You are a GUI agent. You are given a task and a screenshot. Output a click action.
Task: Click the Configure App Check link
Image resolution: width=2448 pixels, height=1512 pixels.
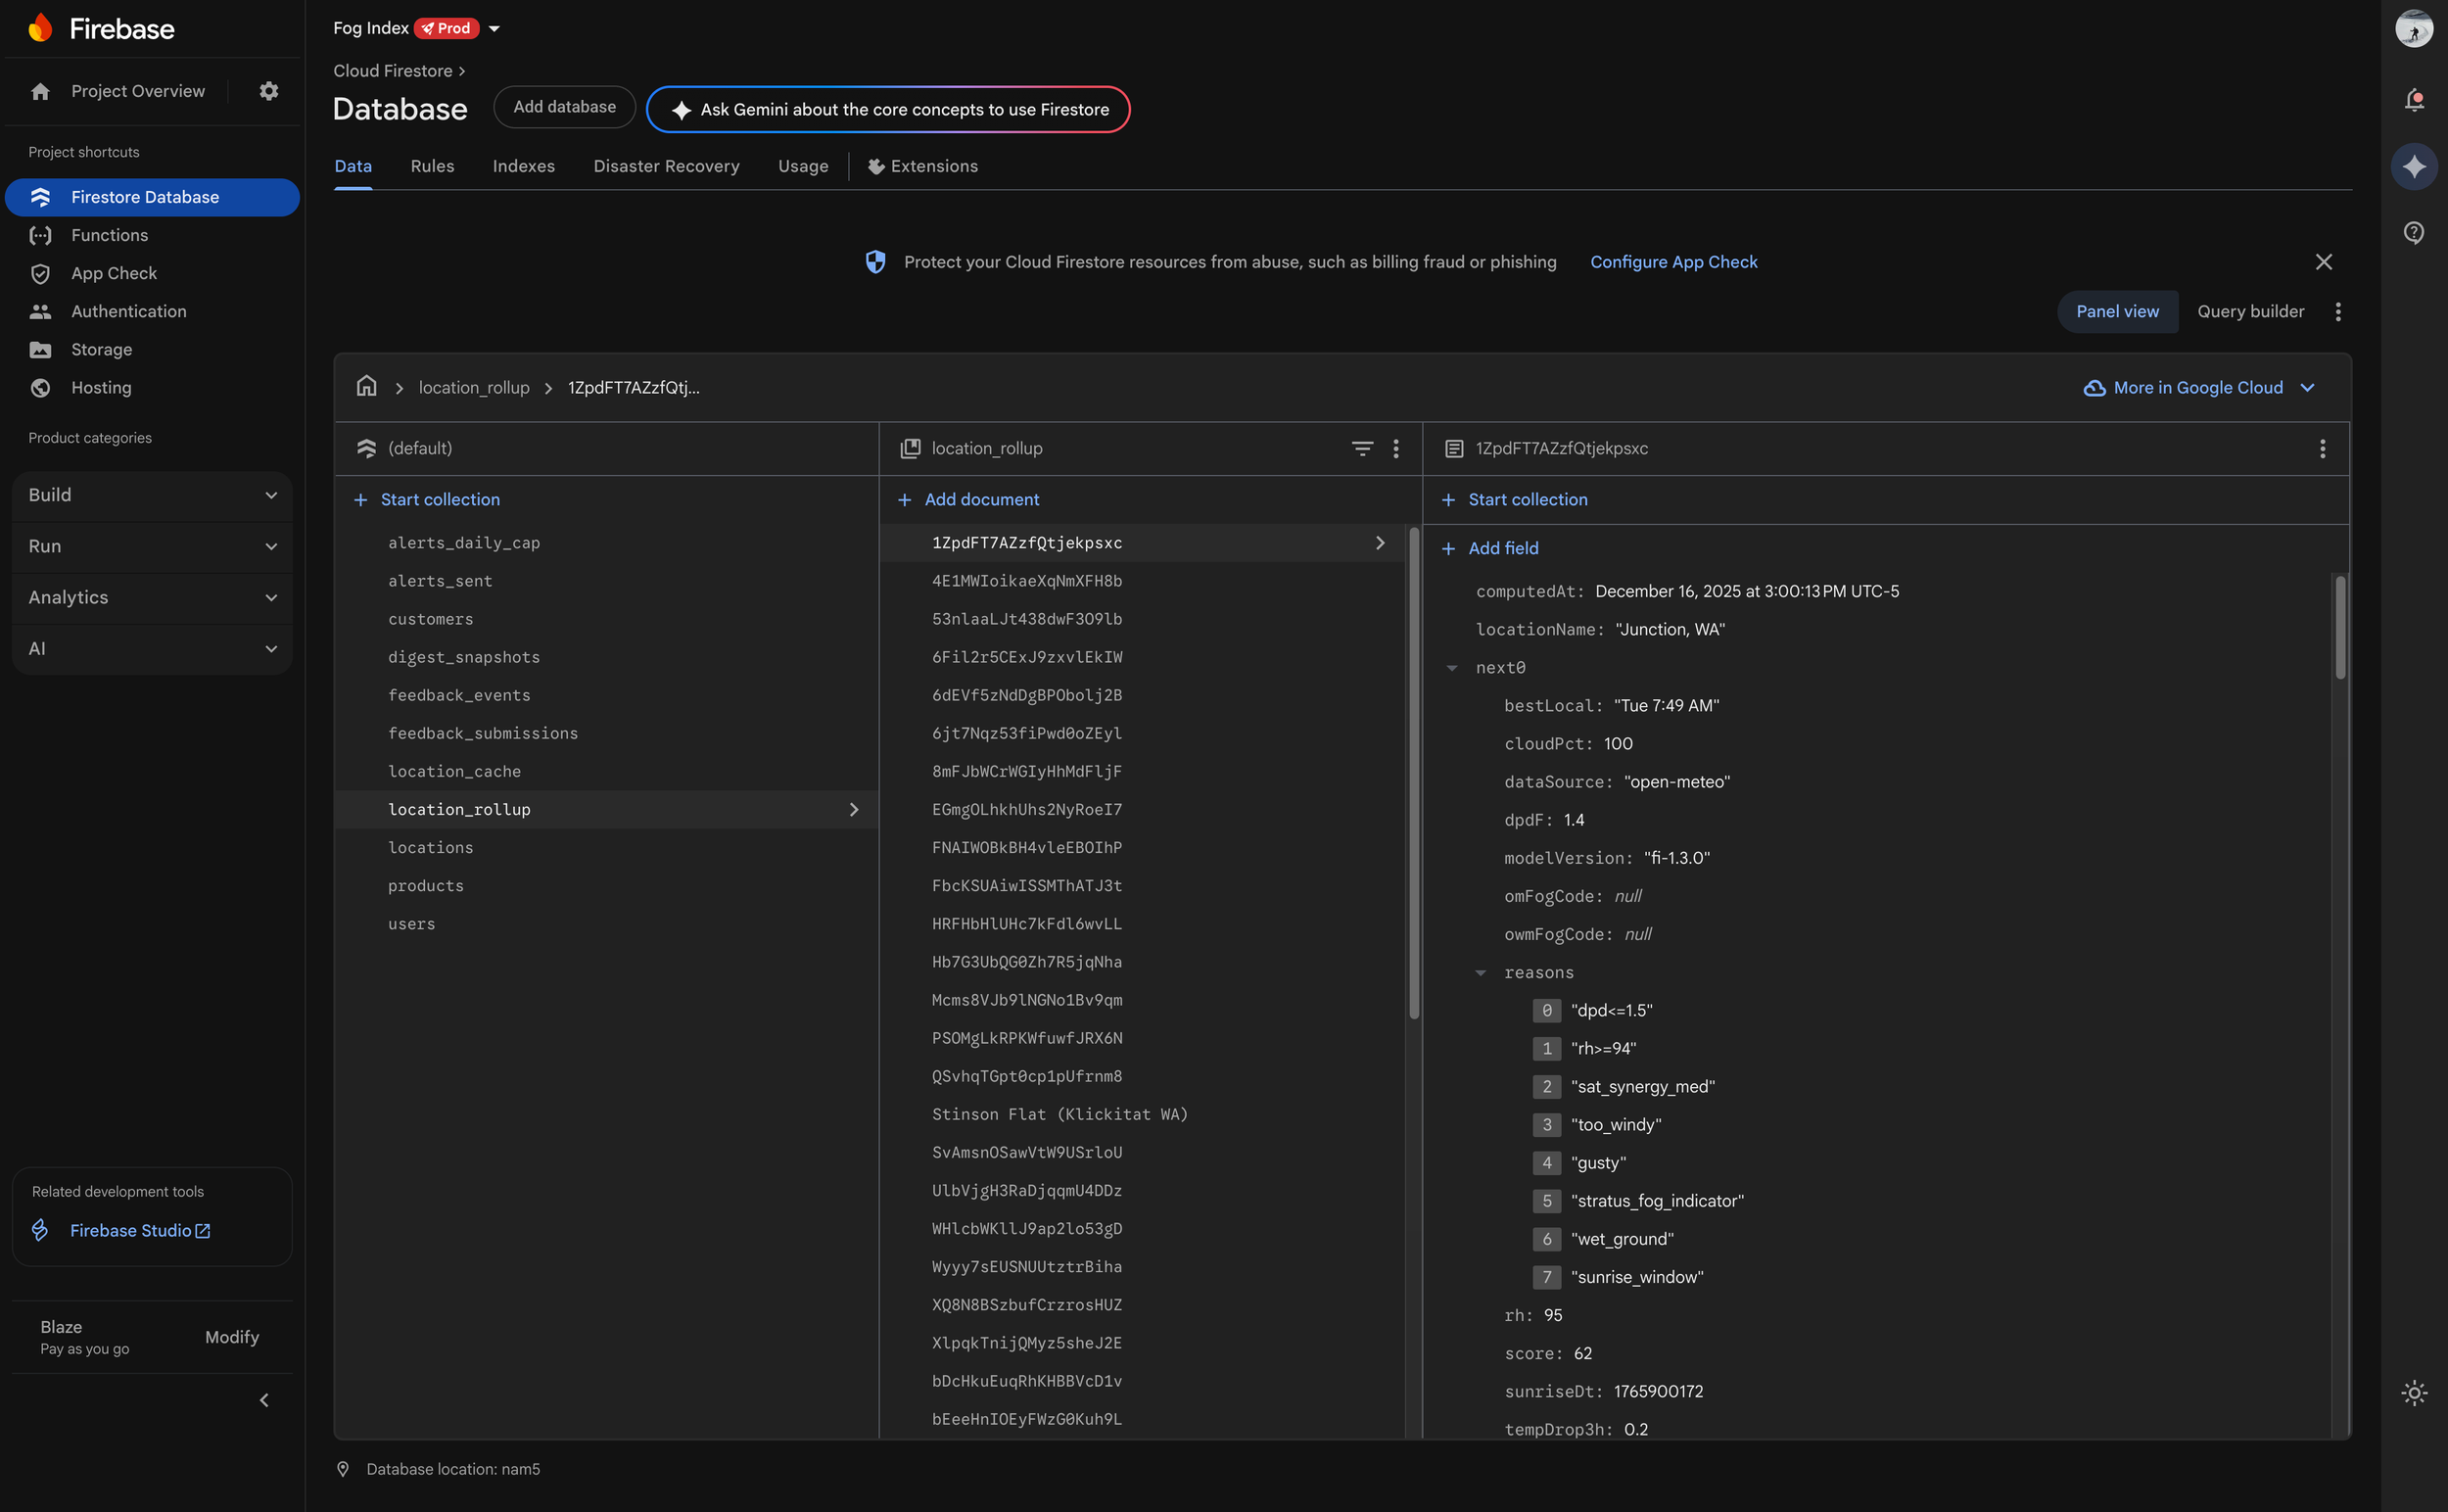[1673, 262]
